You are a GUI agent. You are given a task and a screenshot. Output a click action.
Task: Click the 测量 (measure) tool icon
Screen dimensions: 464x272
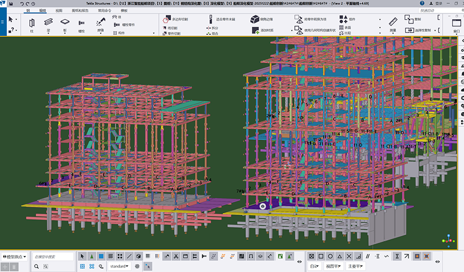pyautogui.click(x=393, y=23)
